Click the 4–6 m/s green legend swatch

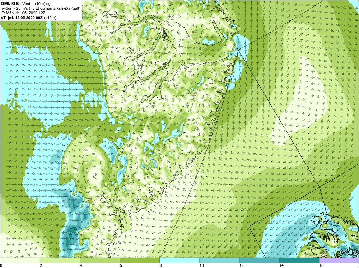(99, 260)
